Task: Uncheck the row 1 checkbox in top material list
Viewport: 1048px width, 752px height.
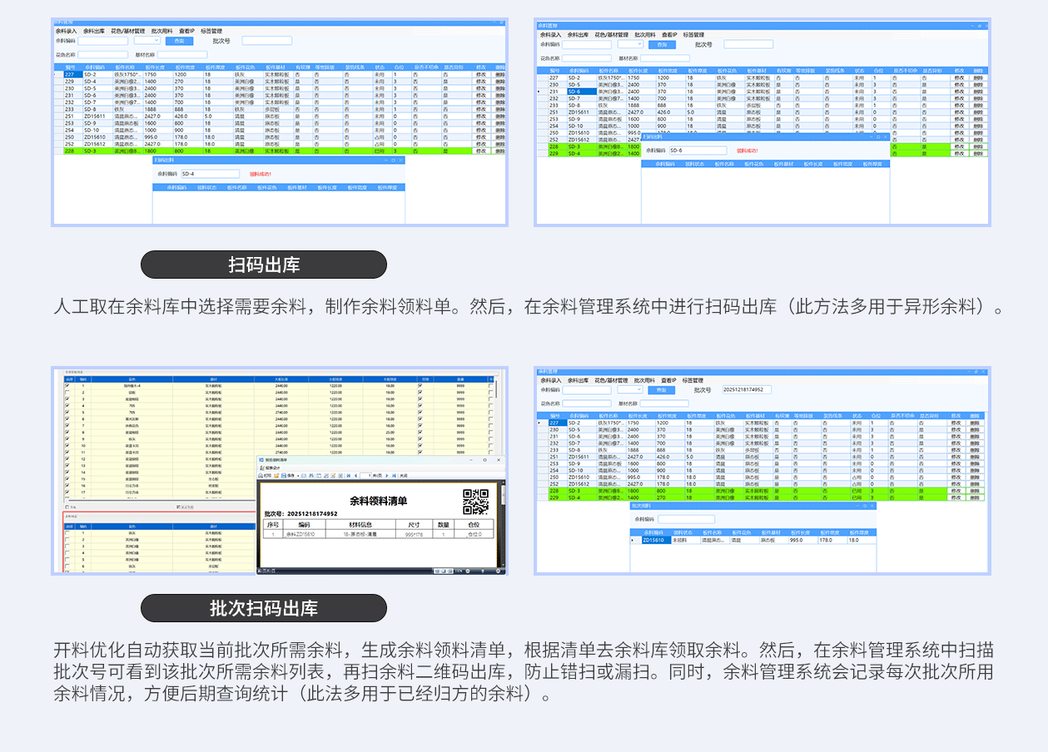Action: (x=67, y=385)
